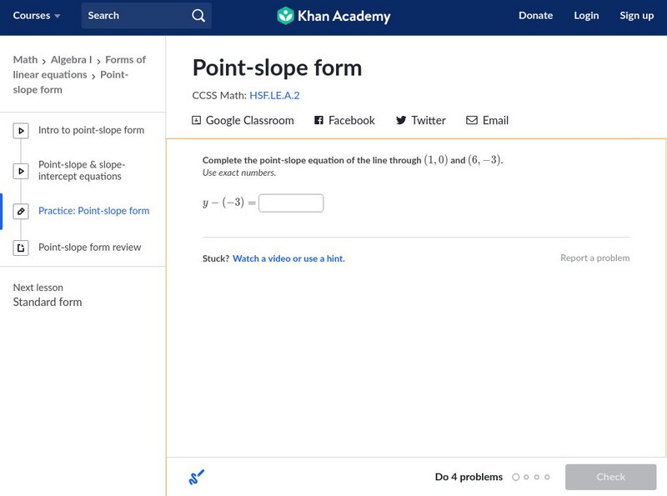
Task: Click the search magnifier icon
Action: coord(198,16)
